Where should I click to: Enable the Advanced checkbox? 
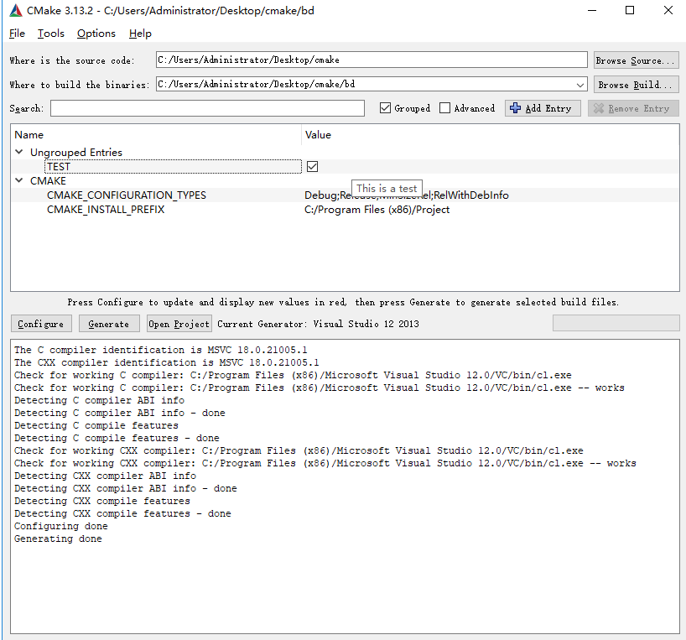pyautogui.click(x=445, y=107)
